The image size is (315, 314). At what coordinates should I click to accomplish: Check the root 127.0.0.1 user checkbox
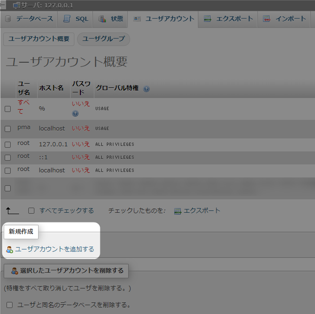click(x=7, y=144)
